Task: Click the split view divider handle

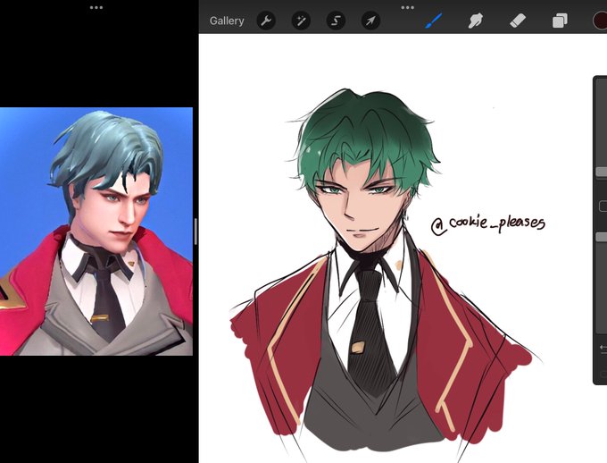Action: [195, 231]
